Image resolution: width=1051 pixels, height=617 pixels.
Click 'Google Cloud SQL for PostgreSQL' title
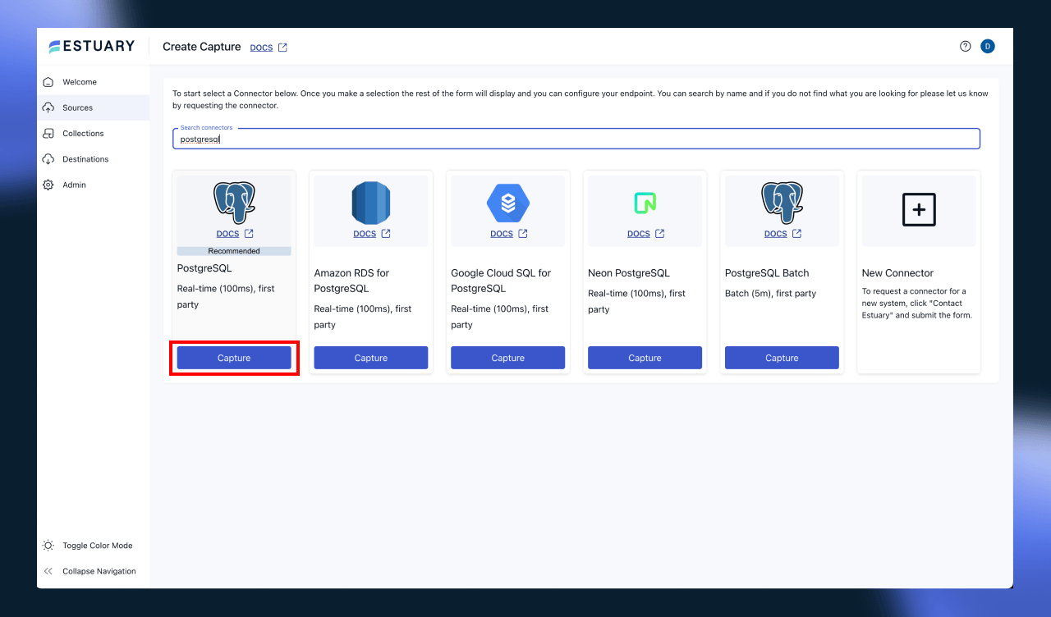501,281
